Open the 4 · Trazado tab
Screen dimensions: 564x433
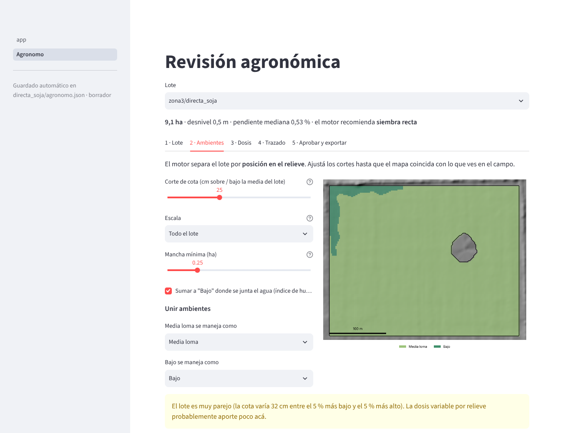pos(272,143)
